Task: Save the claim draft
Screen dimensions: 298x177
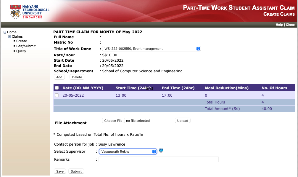Action: coord(60,171)
